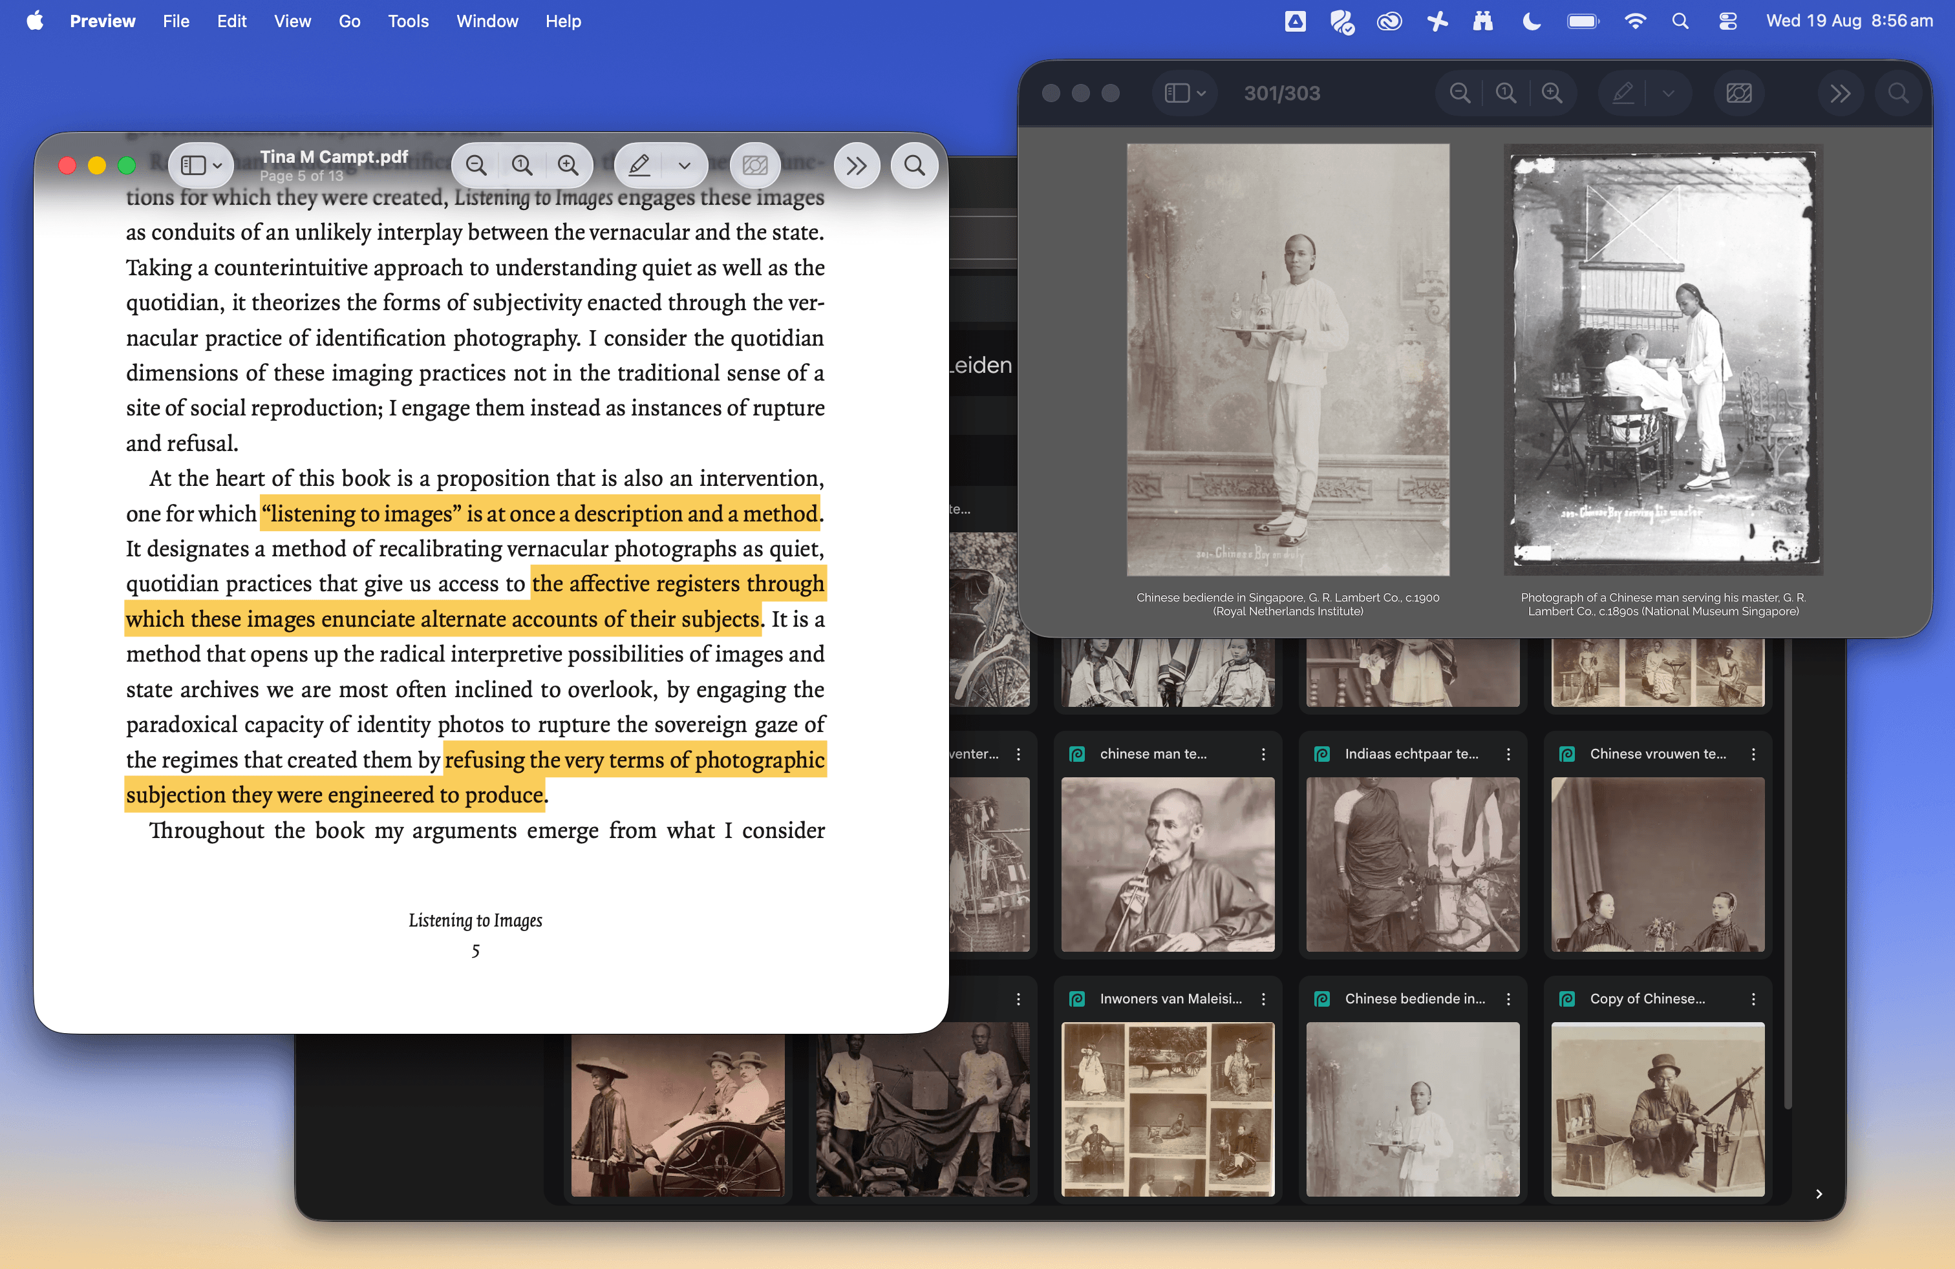The image size is (1955, 1269).
Task: Open search in Tina M Campt.pdf window
Action: click(914, 165)
